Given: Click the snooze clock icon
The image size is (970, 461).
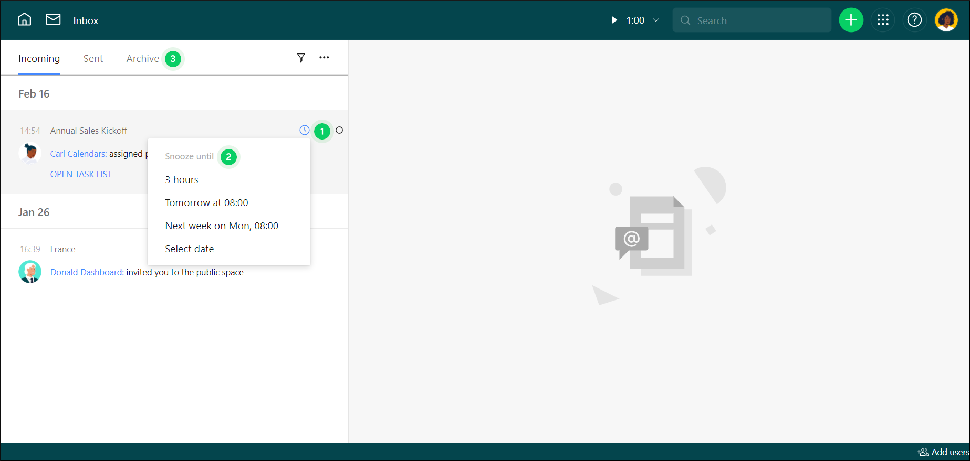Looking at the screenshot, I should click(x=304, y=130).
